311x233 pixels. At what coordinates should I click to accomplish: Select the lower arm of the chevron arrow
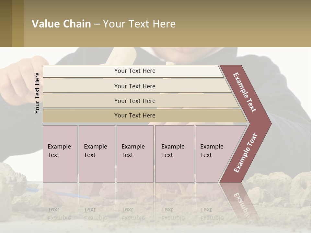(x=246, y=153)
